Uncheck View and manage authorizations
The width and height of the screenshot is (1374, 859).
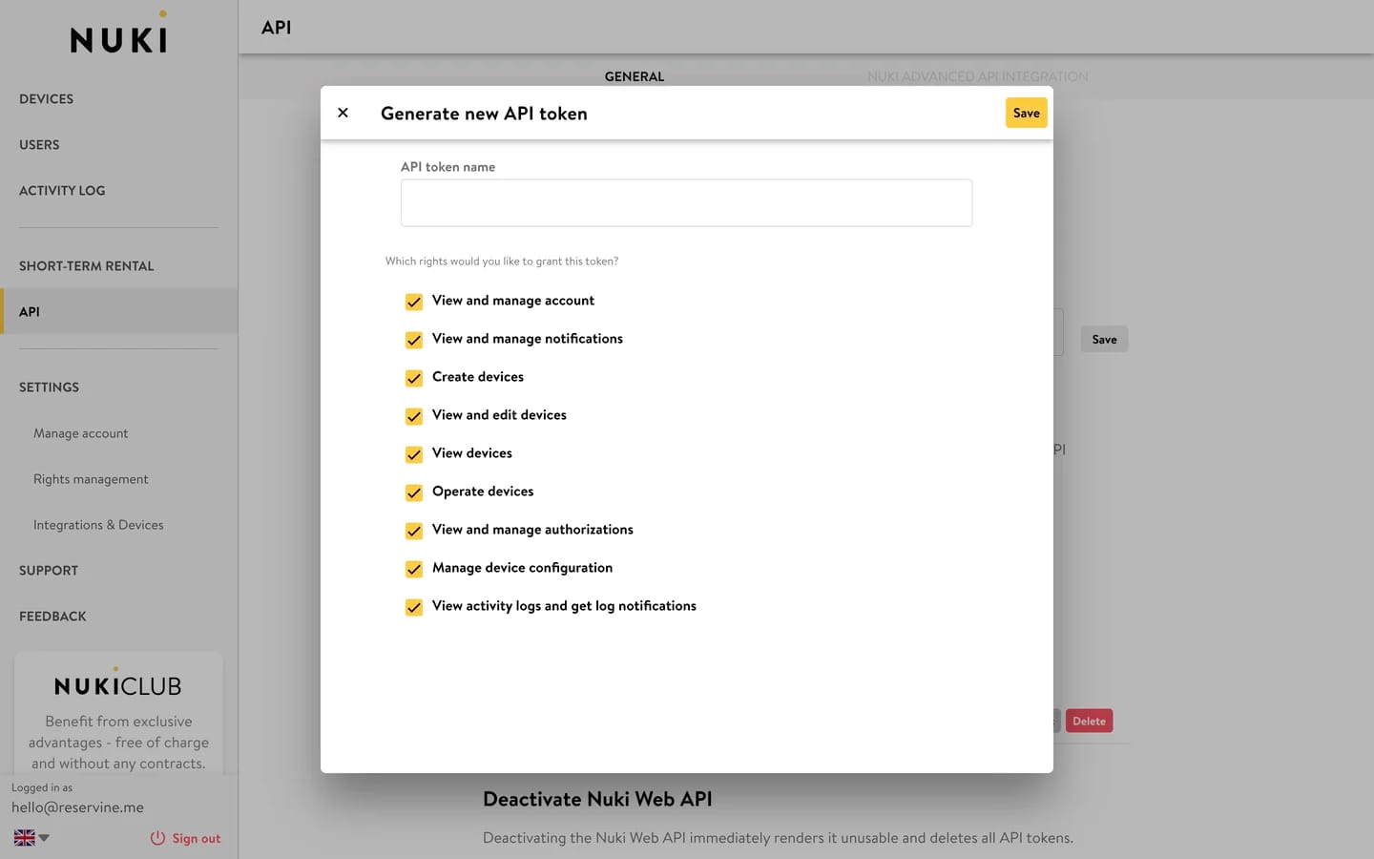[414, 531]
